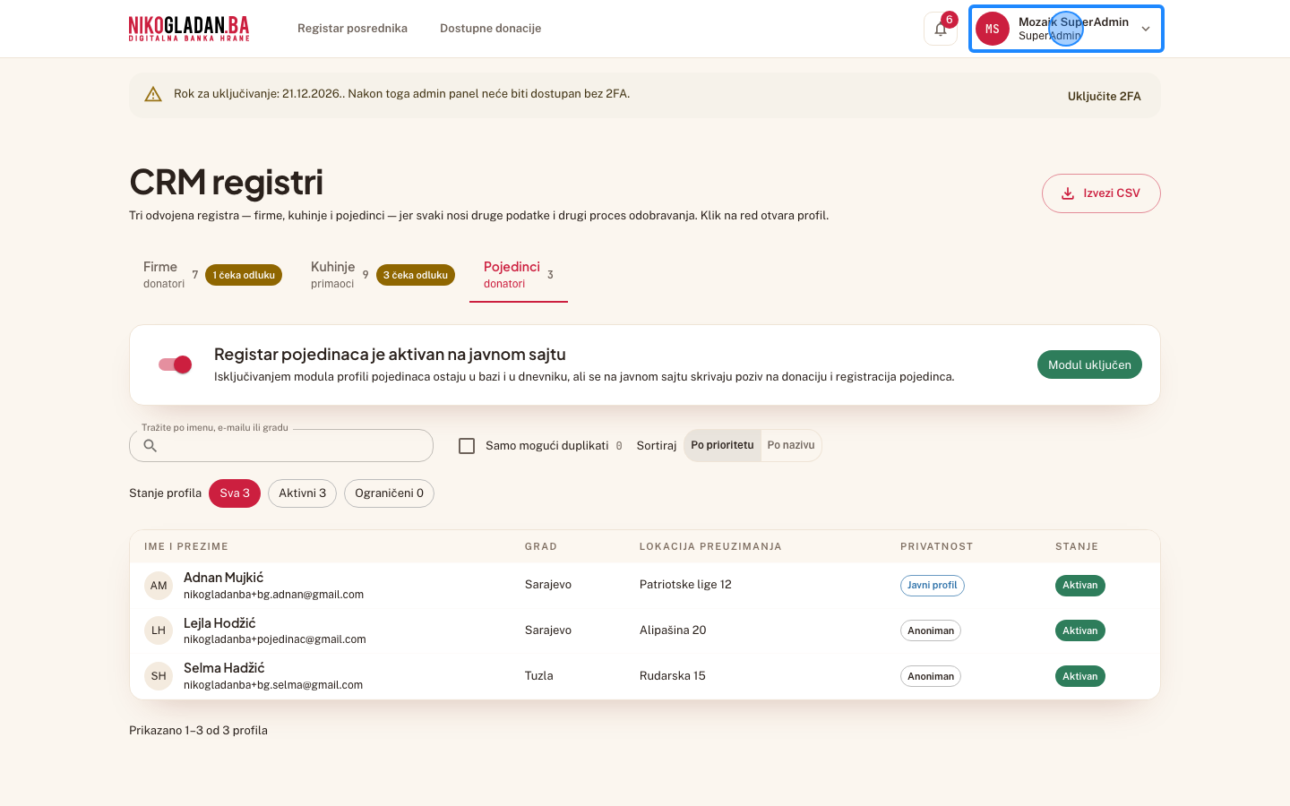Open Adnan Mujkić profile row
Image resolution: width=1290 pixels, height=806 pixels.
pos(645,586)
